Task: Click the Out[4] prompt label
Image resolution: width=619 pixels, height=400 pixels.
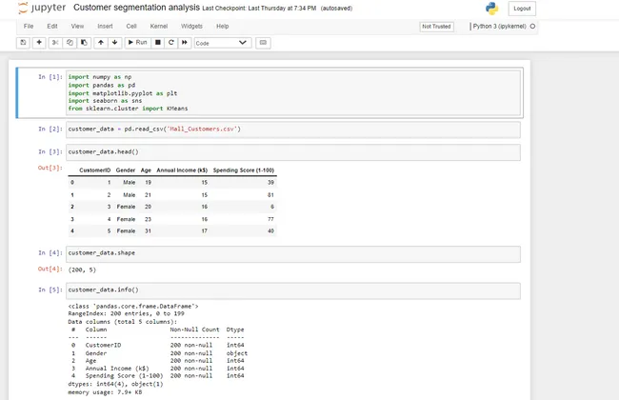Action: pyautogui.click(x=50, y=269)
